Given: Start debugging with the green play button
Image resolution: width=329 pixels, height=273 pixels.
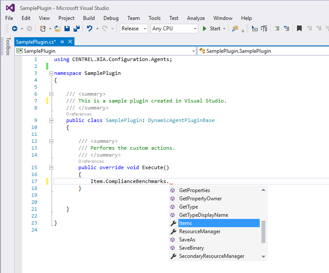Looking at the screenshot, I should pos(205,29).
